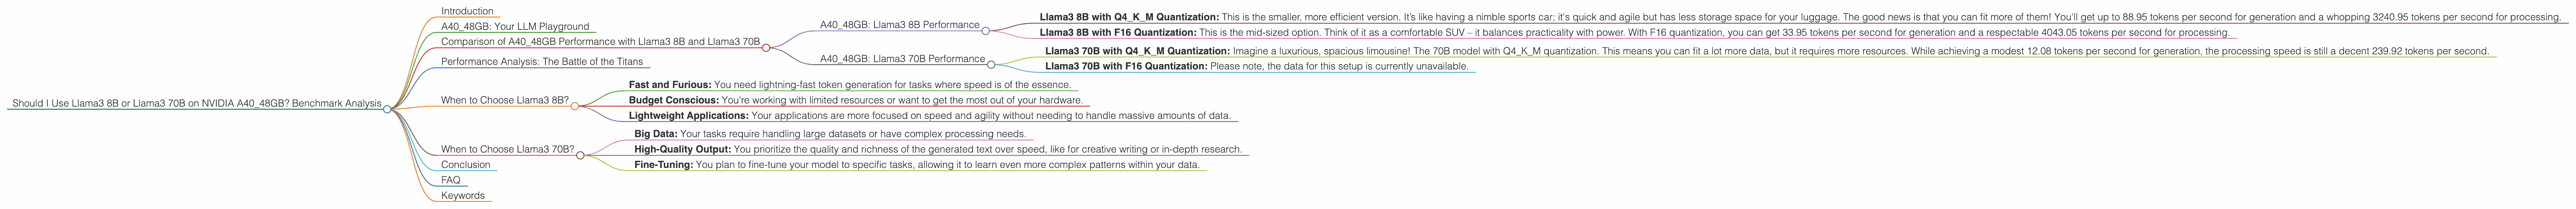Select the 'High-Quality Output' leaf node

937,149
